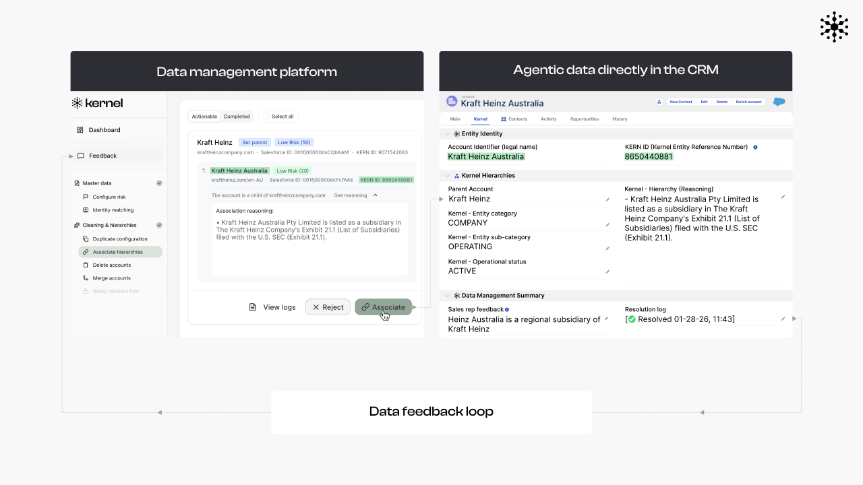Open the Contacts tab
The image size is (863, 485).
514,119
